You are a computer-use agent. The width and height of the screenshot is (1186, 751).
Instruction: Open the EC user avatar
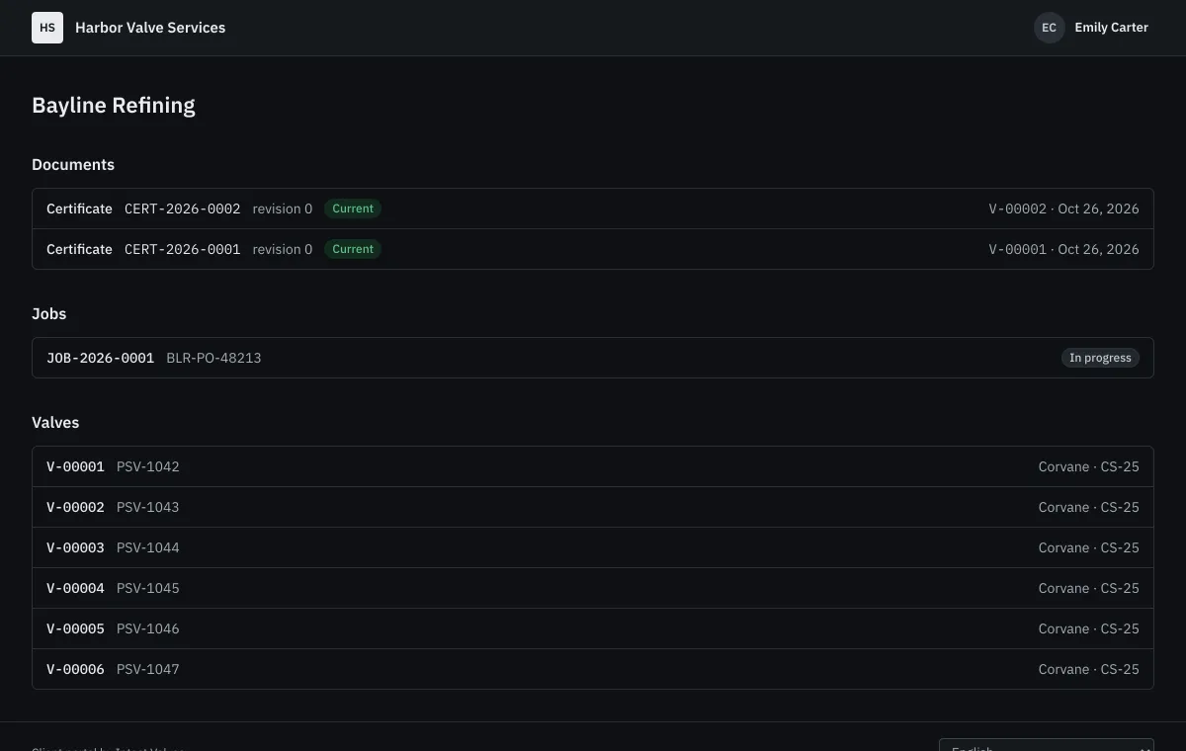[x=1049, y=28]
